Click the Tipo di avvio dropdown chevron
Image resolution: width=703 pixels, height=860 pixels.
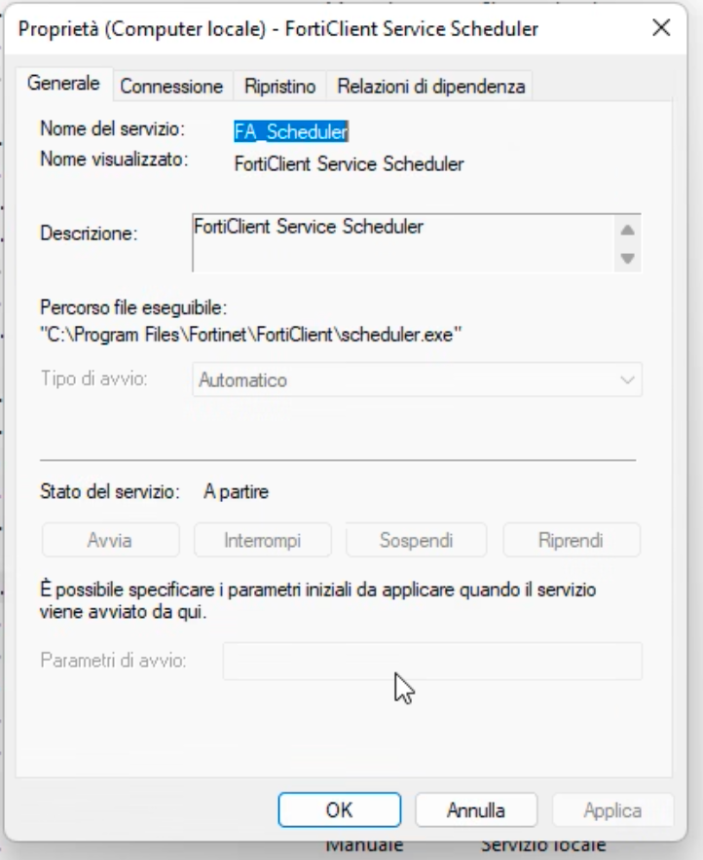click(627, 380)
